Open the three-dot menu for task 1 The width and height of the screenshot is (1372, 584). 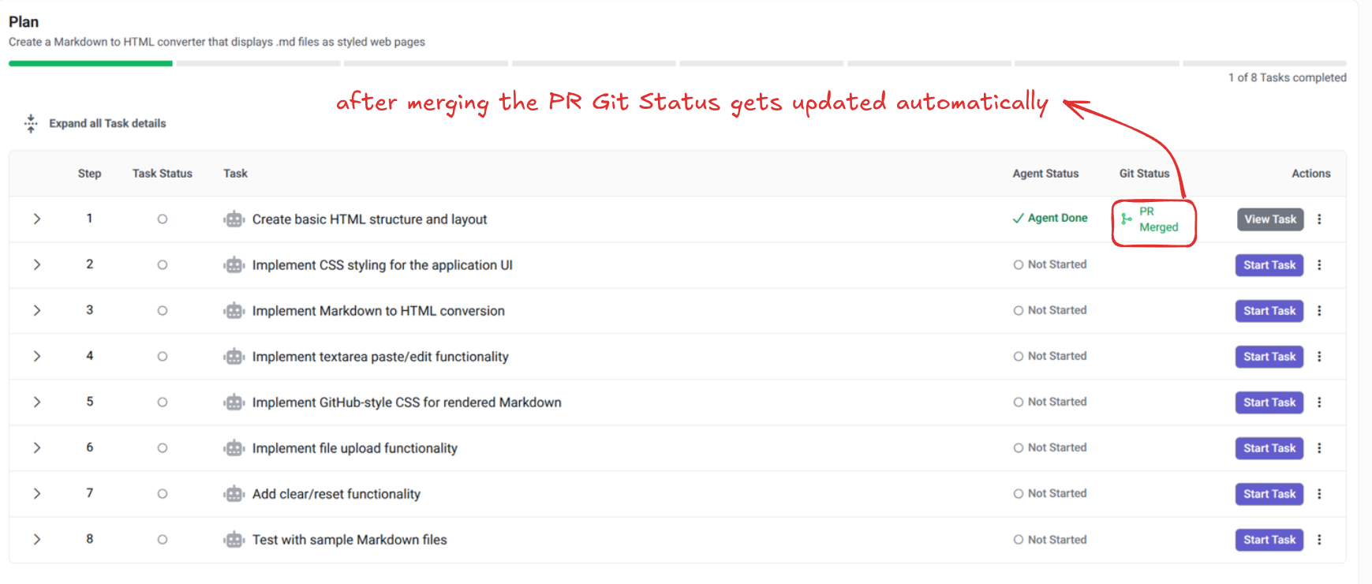click(1319, 219)
